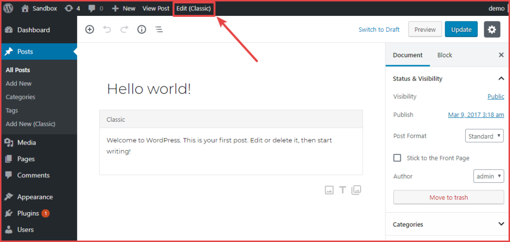
Task: Open the content structure info icon
Action: 141,29
